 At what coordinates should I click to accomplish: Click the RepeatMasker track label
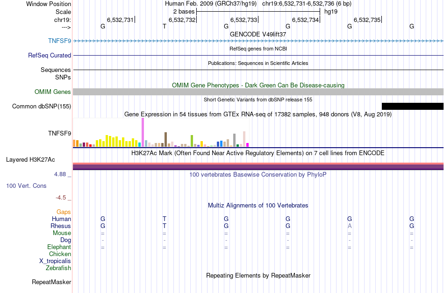tap(51, 282)
